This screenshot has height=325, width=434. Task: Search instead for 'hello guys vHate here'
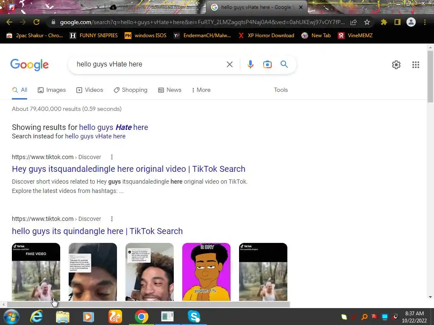[x=95, y=136]
